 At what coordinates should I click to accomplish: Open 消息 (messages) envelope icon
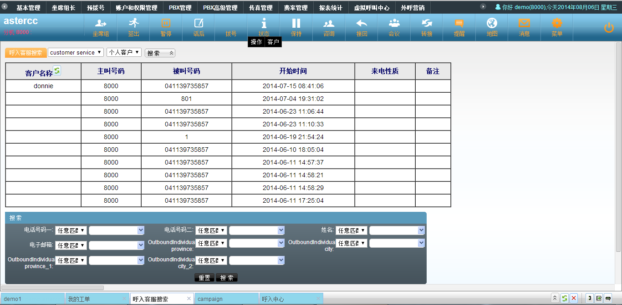[524, 27]
